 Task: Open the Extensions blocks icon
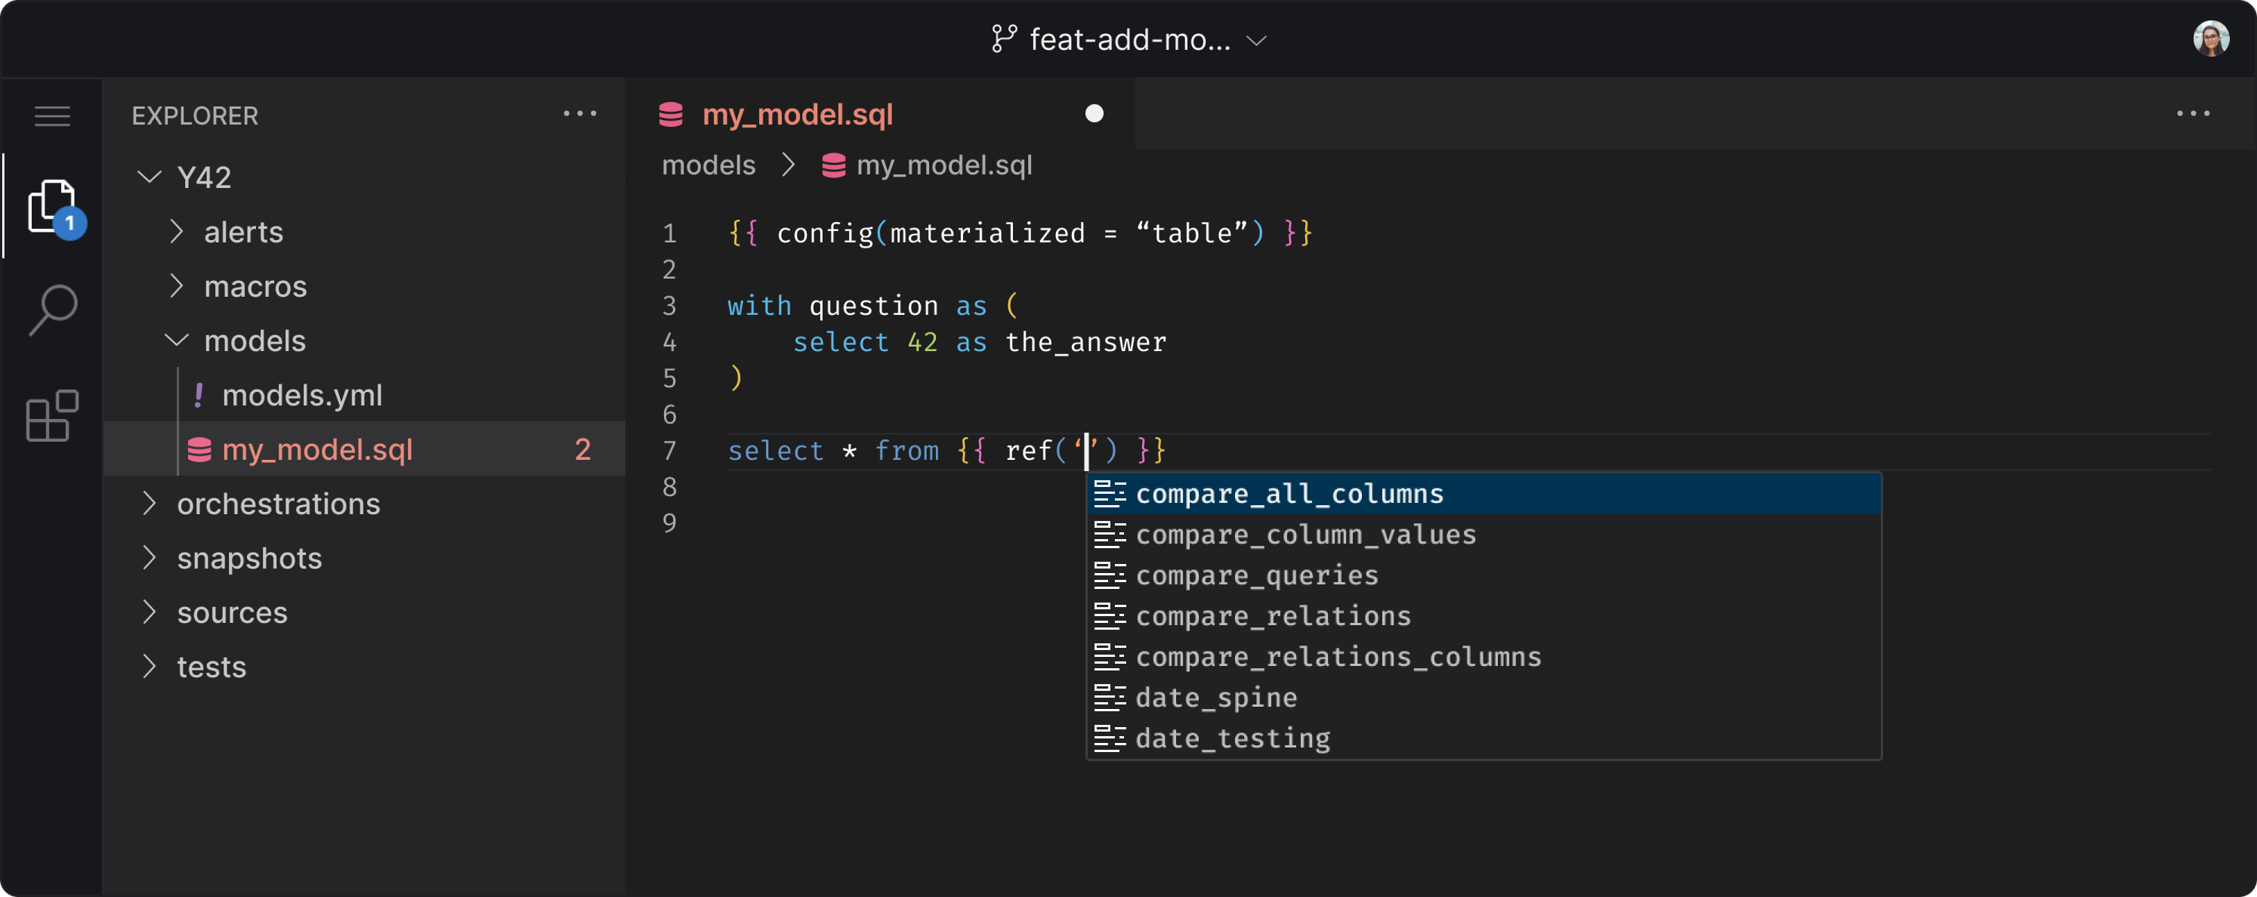click(x=53, y=415)
